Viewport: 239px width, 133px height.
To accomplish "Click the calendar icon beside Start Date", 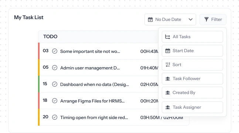I will [x=168, y=51].
